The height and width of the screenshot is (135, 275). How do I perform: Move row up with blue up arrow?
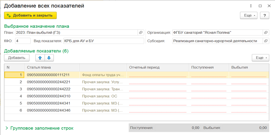pos(40,58)
